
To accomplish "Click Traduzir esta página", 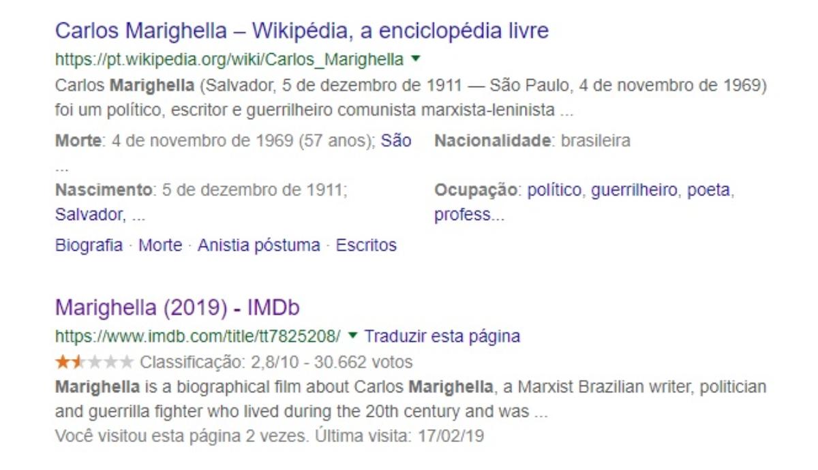I will coord(442,336).
